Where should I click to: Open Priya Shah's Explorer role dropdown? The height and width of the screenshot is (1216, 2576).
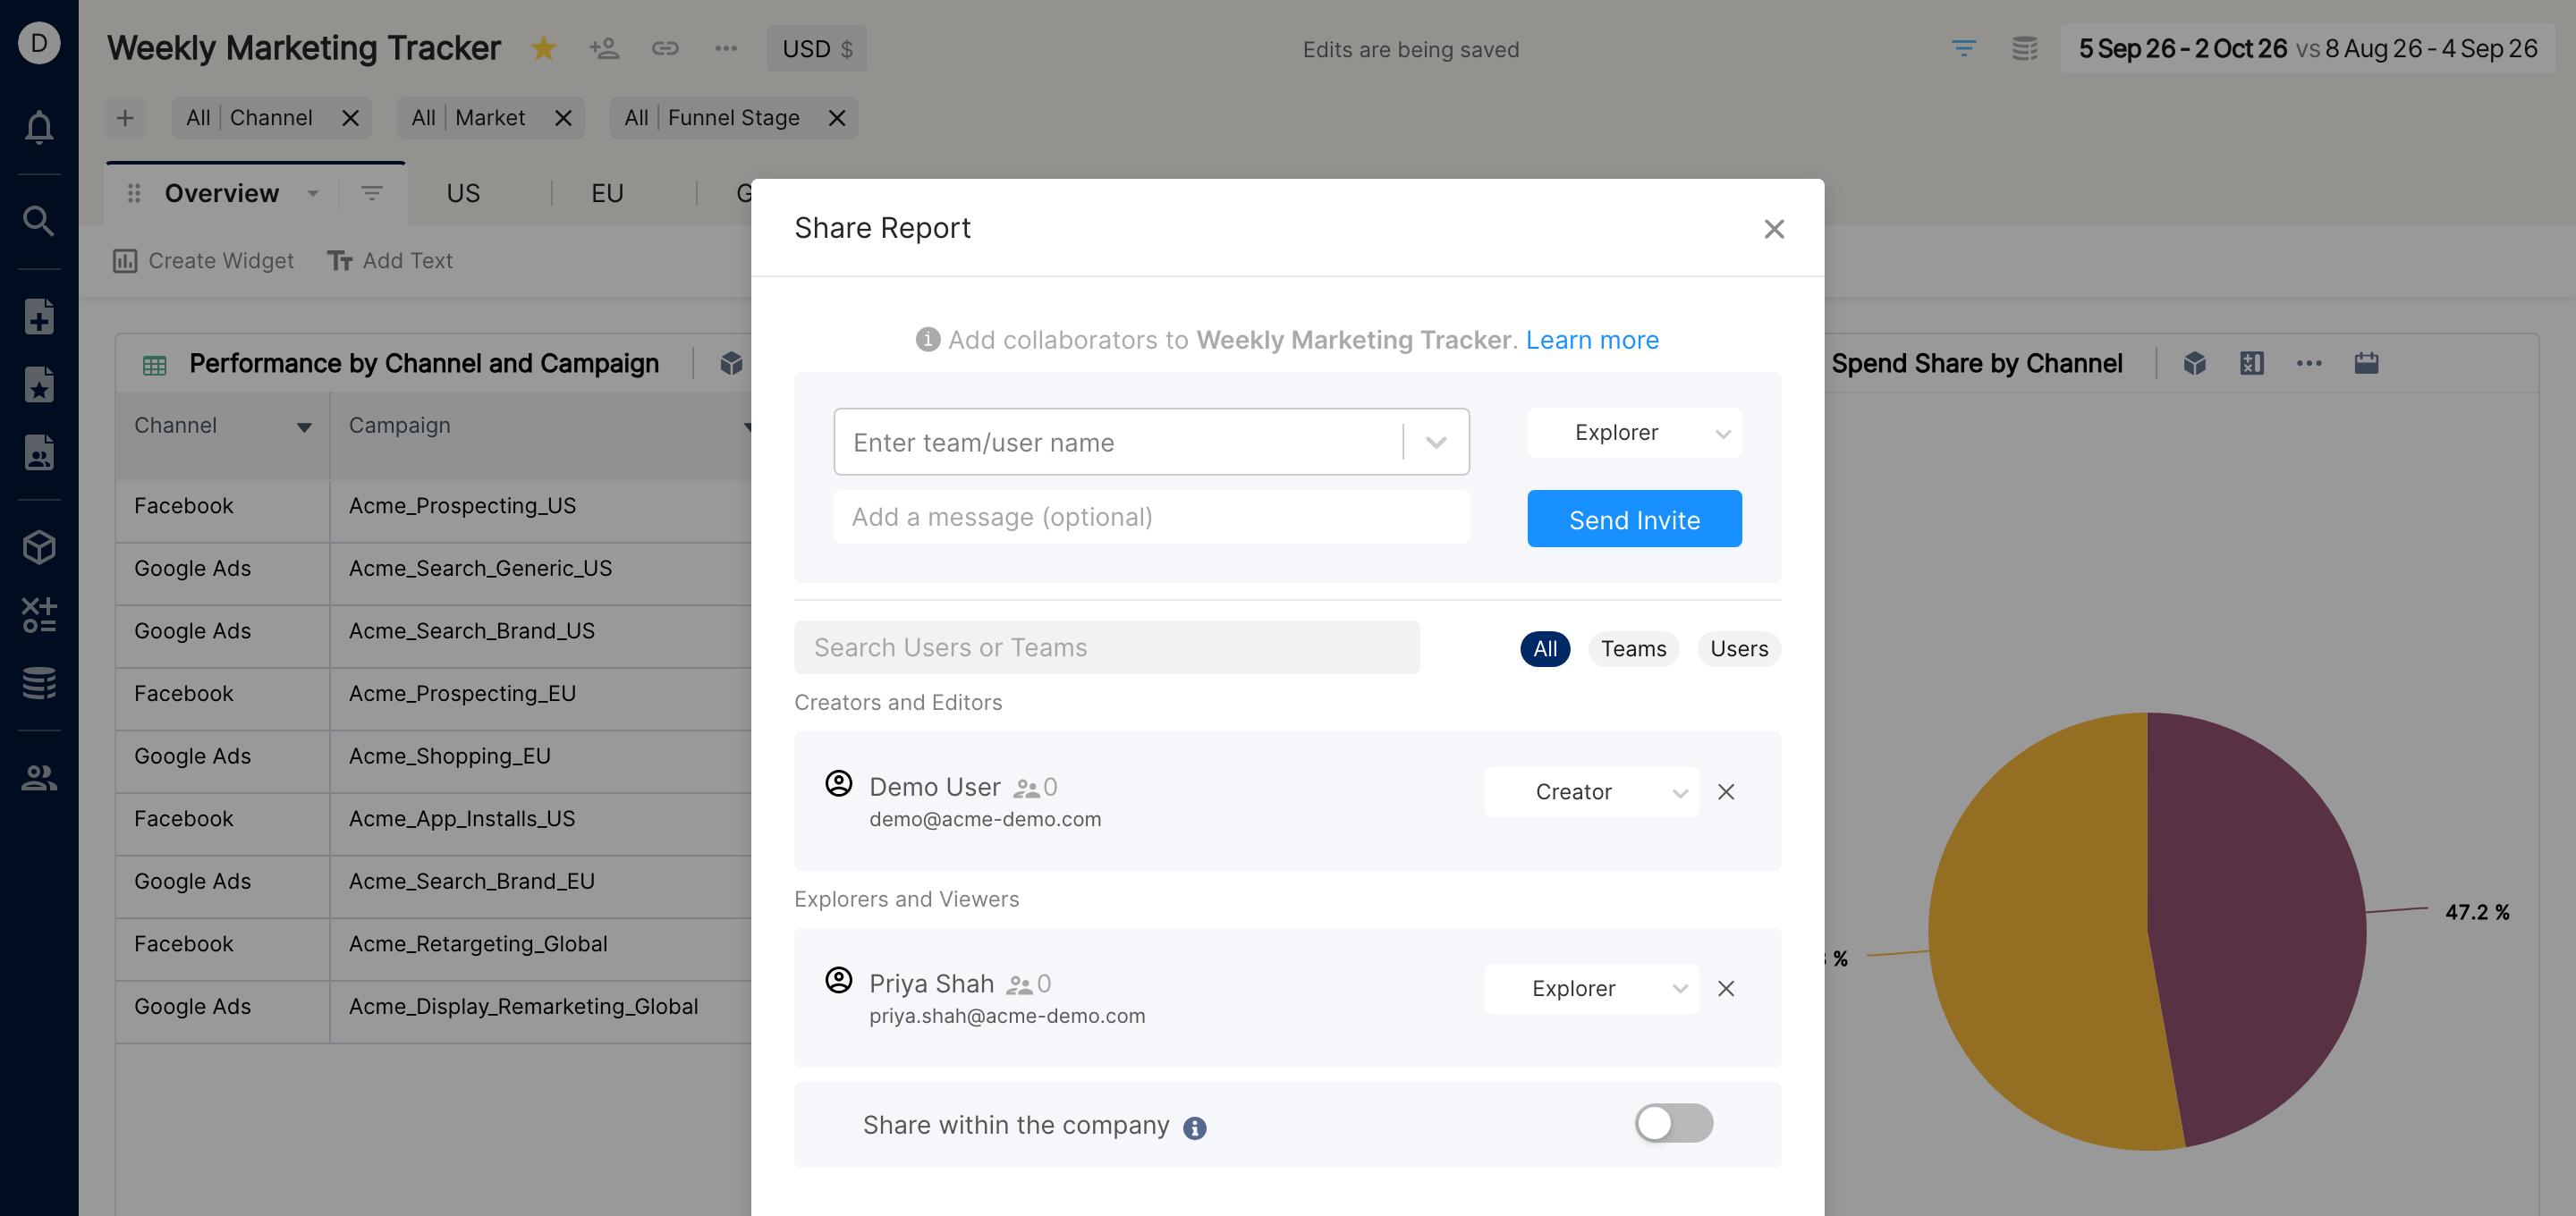click(x=1591, y=989)
